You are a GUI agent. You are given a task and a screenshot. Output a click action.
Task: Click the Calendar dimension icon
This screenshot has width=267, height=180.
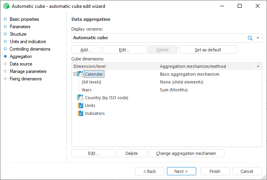[81, 74]
